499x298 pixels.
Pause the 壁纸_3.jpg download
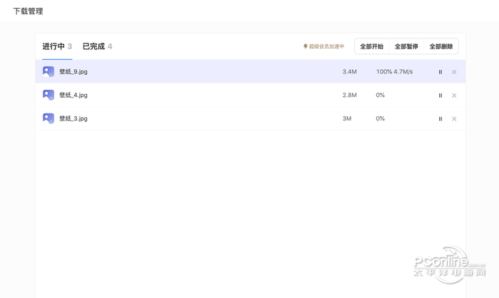pyautogui.click(x=440, y=119)
